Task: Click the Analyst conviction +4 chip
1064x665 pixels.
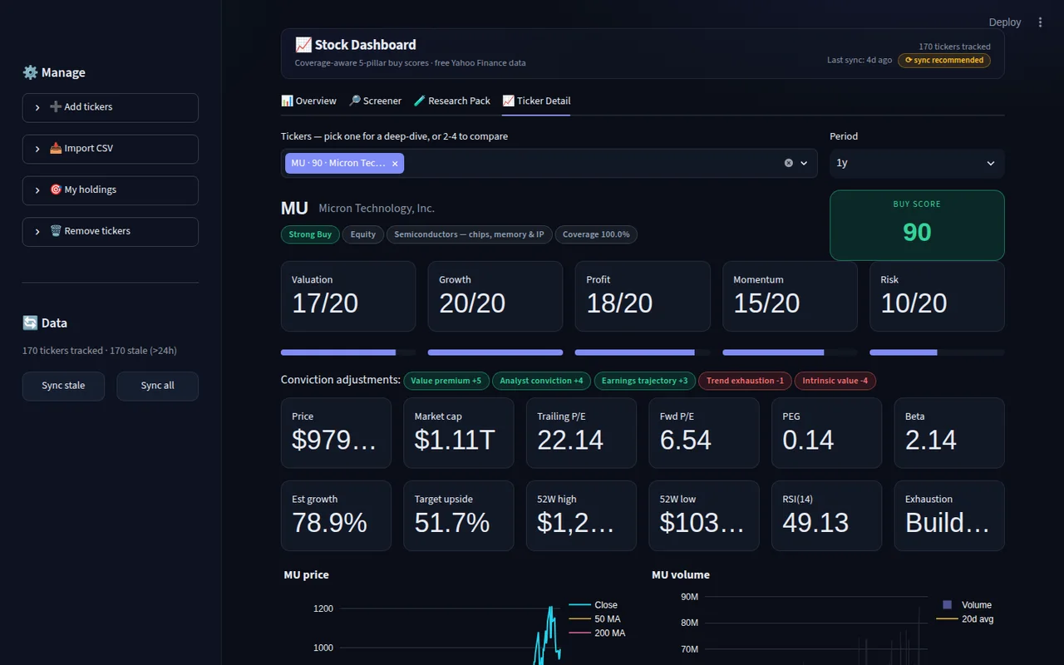Action: click(541, 381)
